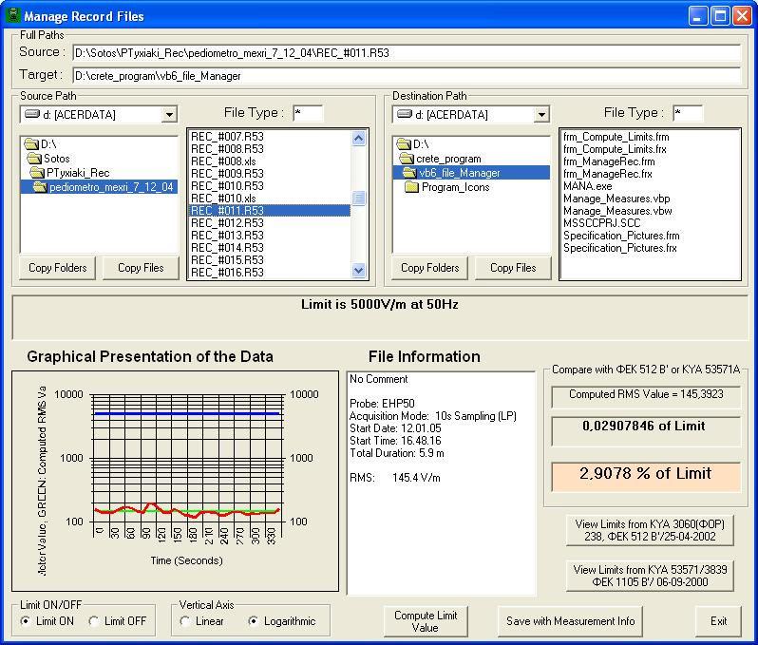Viewport: 758px width, 645px height.
Task: Select Program_Icons in the destination tree
Action: (x=455, y=187)
